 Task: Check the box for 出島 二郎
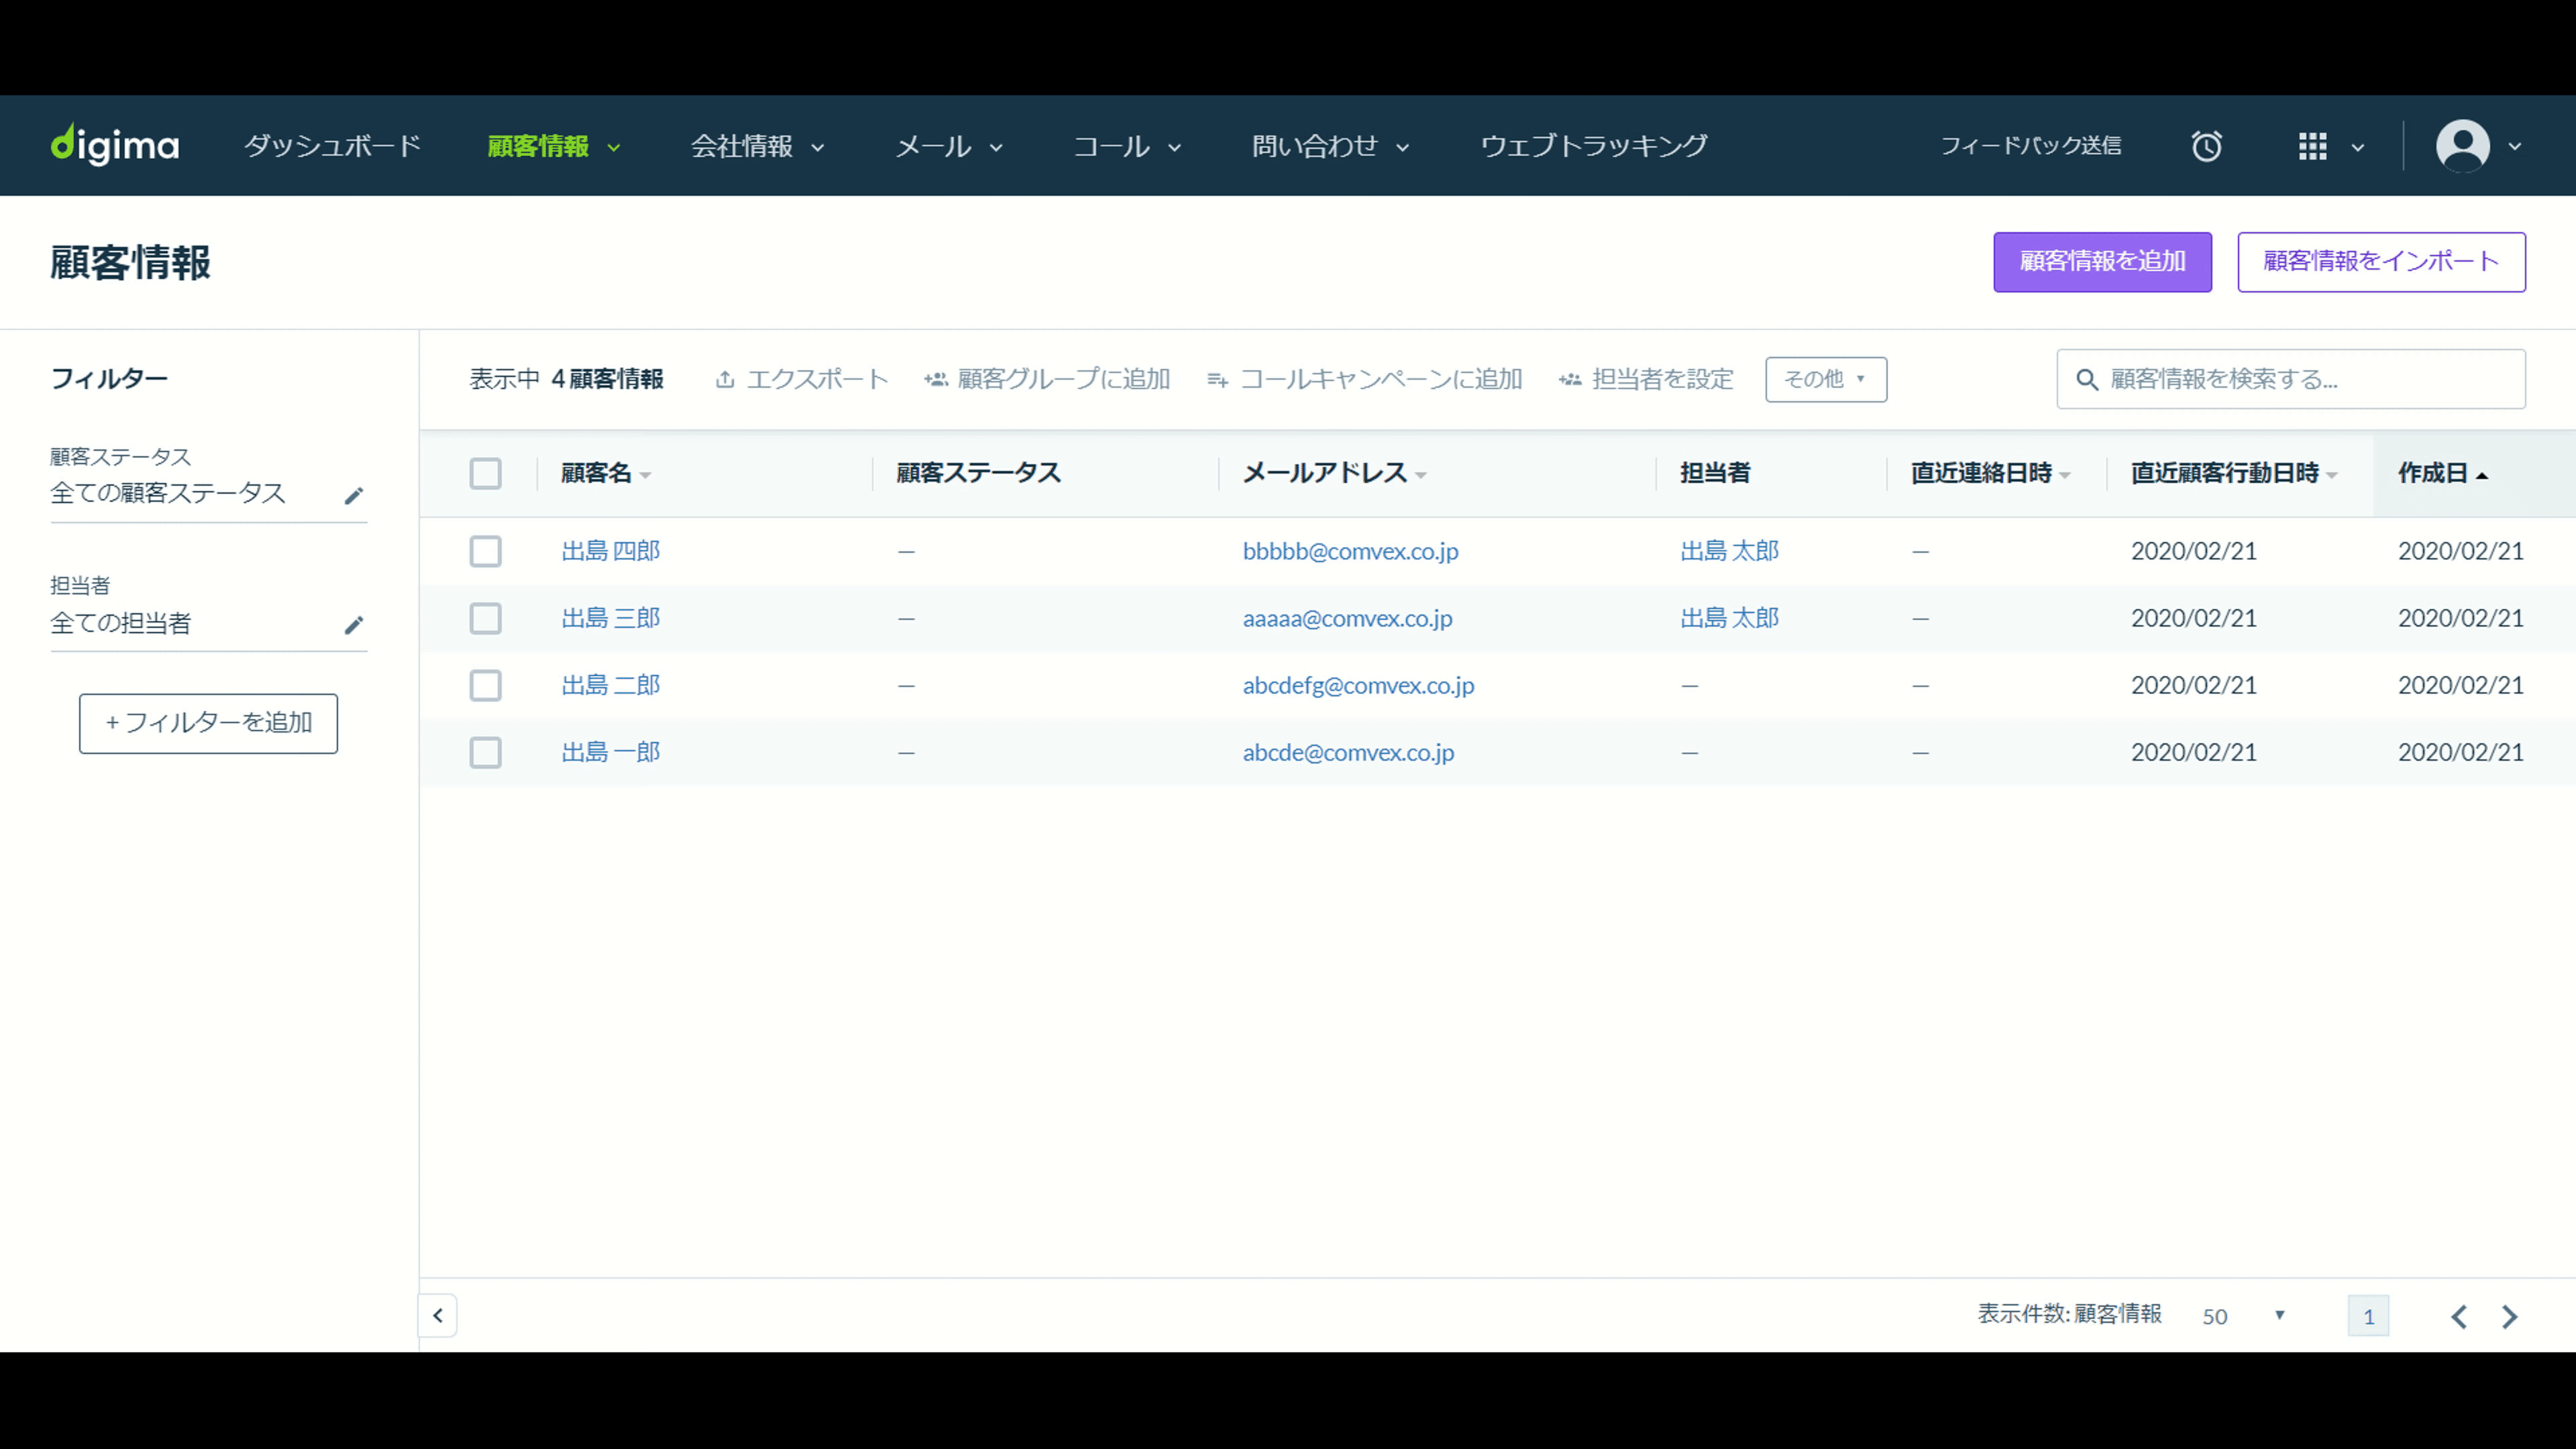click(x=486, y=685)
